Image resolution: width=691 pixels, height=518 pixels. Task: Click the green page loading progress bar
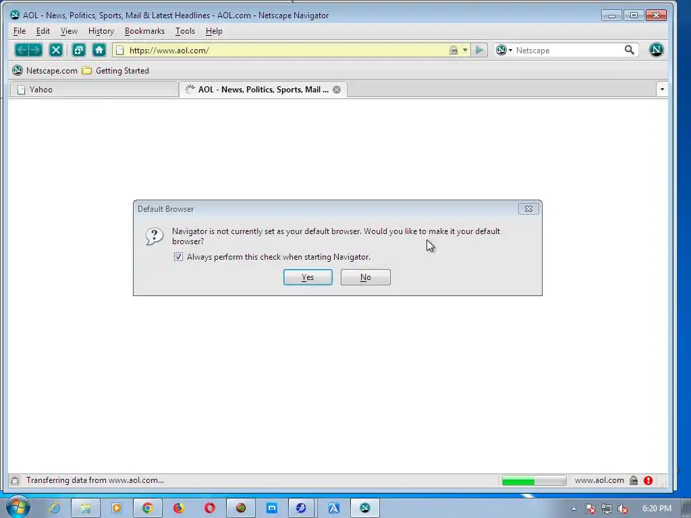(x=534, y=480)
